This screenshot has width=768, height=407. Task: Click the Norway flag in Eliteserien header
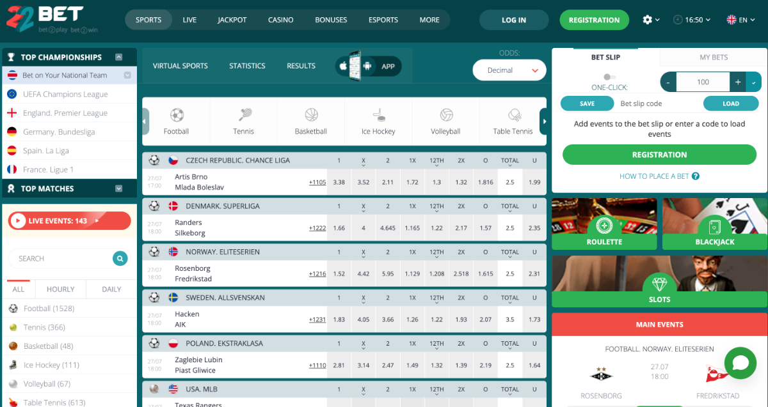(x=173, y=252)
